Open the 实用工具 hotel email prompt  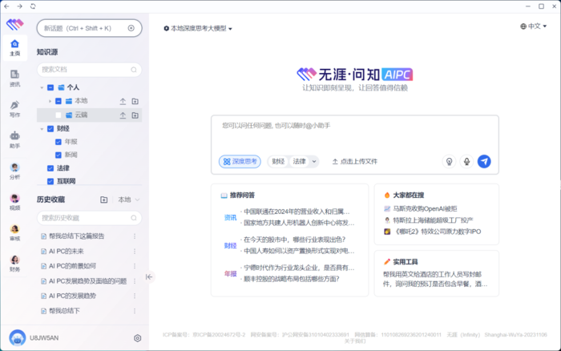click(435, 279)
